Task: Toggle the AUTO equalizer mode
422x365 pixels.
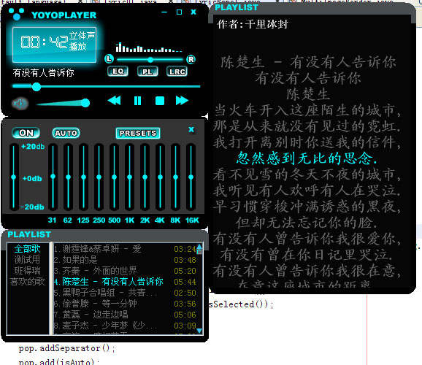Action: 66,133
